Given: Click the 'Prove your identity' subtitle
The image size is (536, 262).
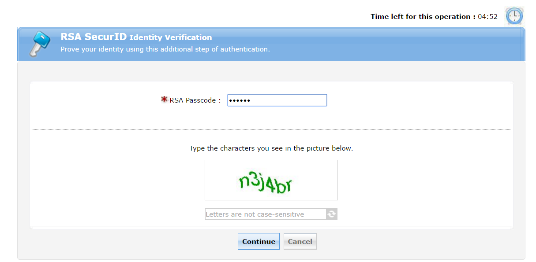Looking at the screenshot, I should (165, 49).
